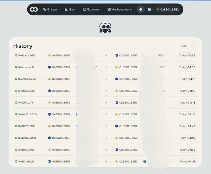This screenshot has width=211, height=174.
Task: Click destination BNB chain icon in 0x6e45...8520 row
Action: [117, 114]
